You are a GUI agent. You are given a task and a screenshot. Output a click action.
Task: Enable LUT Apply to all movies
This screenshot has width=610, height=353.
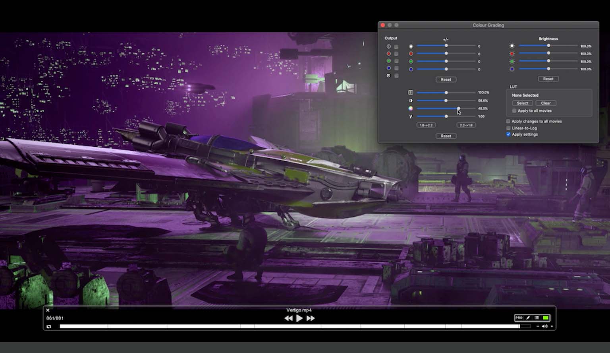coord(514,111)
